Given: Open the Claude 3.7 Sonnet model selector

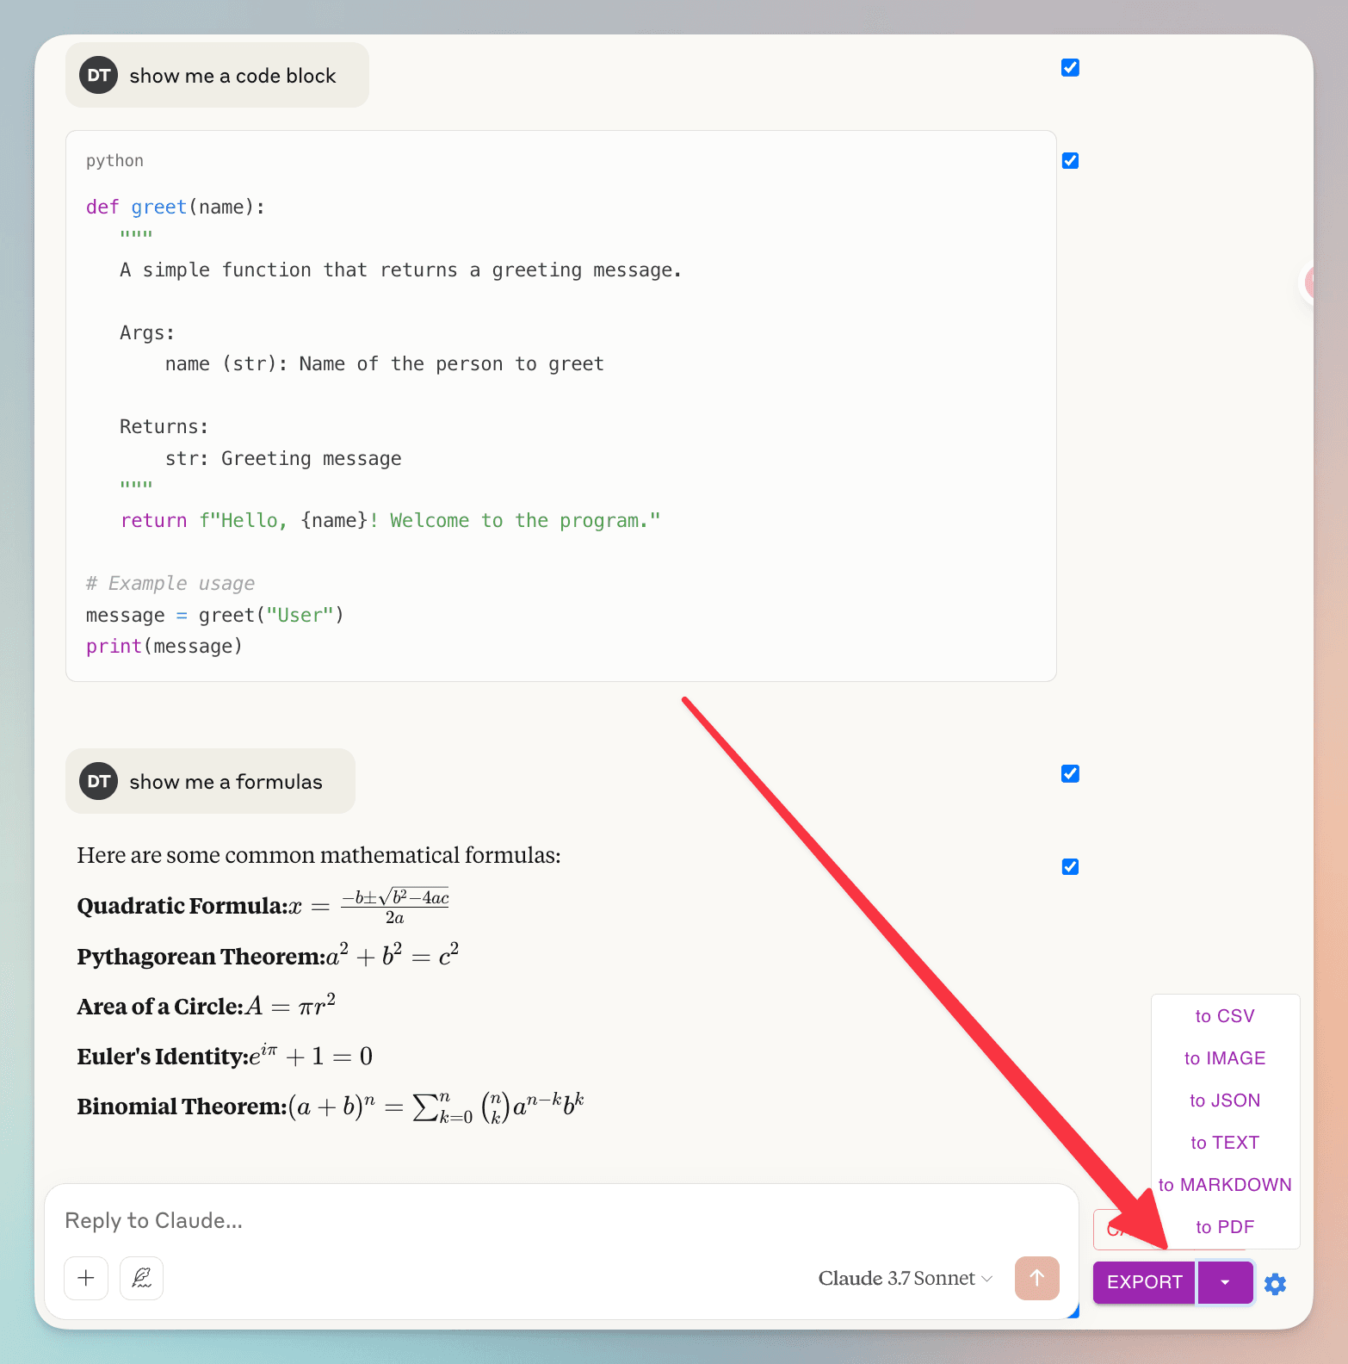Looking at the screenshot, I should (x=905, y=1279).
